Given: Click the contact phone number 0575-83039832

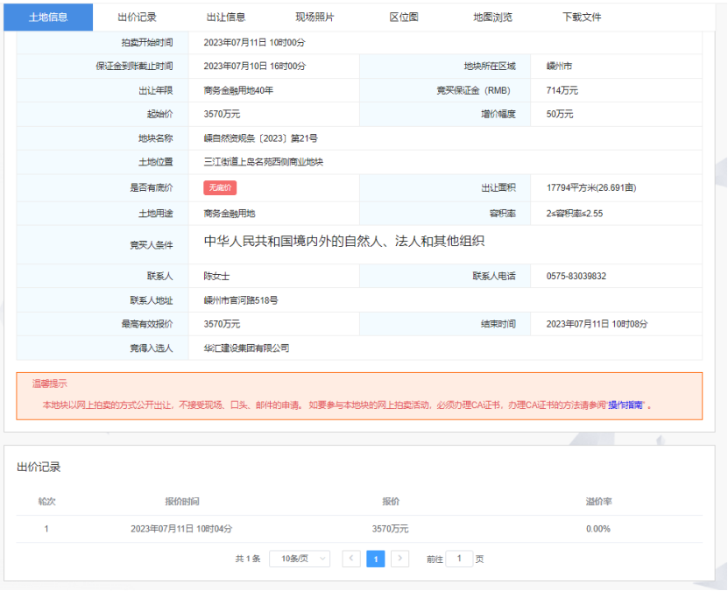Looking at the screenshot, I should (x=576, y=277).
